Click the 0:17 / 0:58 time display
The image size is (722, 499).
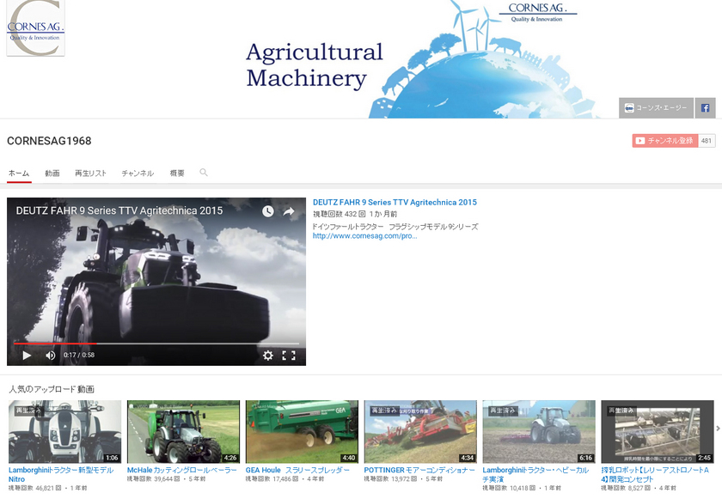tap(79, 355)
